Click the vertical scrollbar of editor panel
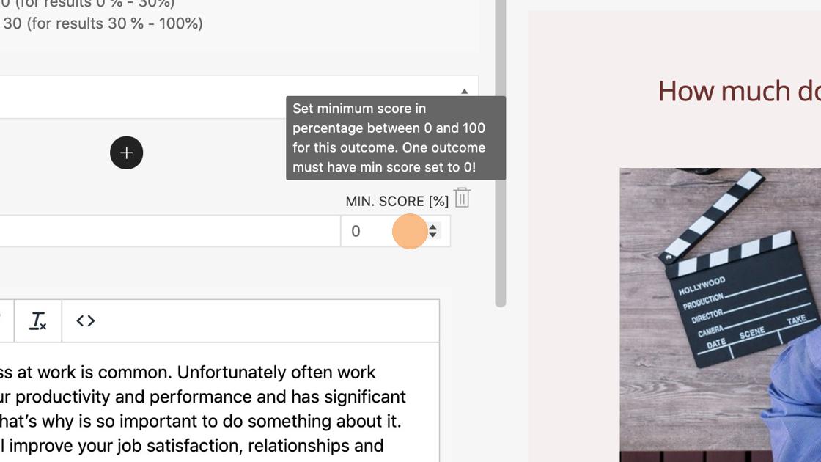 point(501,147)
